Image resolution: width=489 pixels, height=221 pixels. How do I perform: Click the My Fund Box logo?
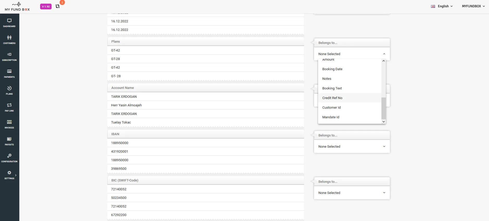tap(17, 6)
